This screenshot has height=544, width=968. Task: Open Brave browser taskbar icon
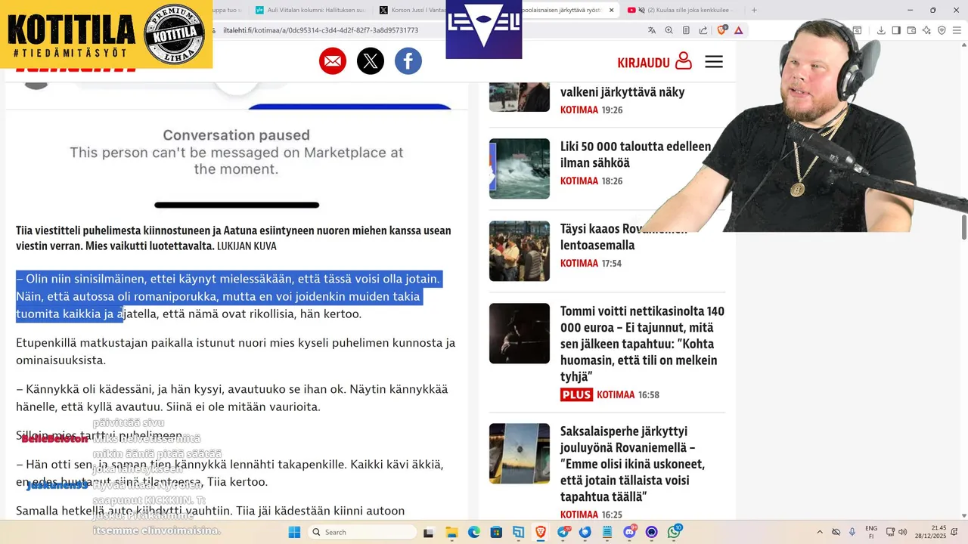tap(541, 532)
